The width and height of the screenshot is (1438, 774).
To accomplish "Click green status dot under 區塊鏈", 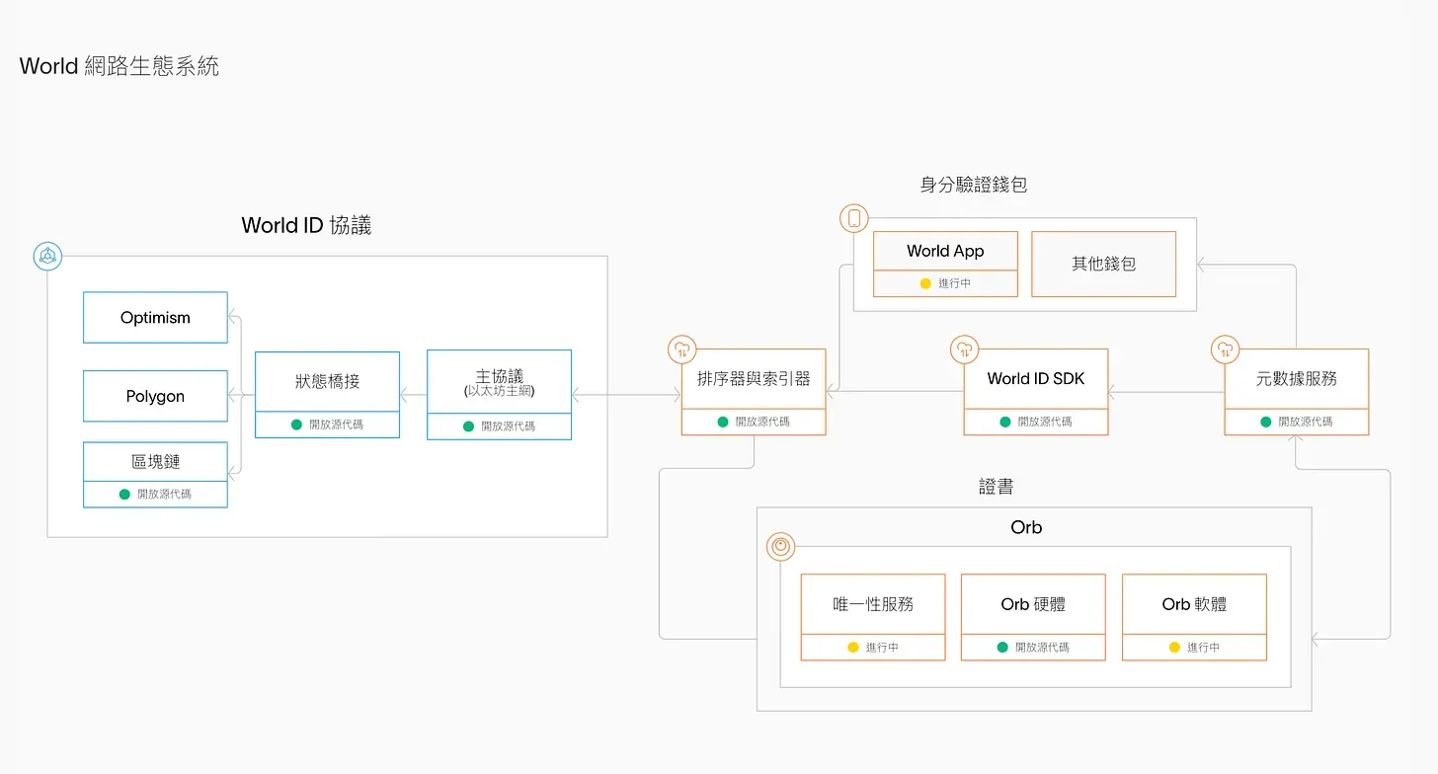I will pyautogui.click(x=124, y=494).
